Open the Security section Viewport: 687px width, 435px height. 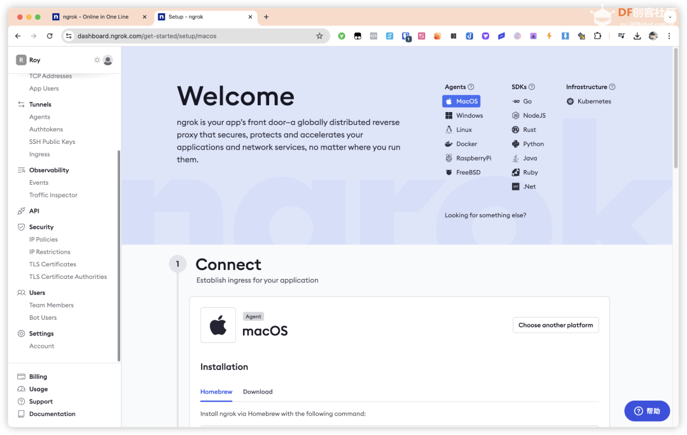click(x=41, y=227)
